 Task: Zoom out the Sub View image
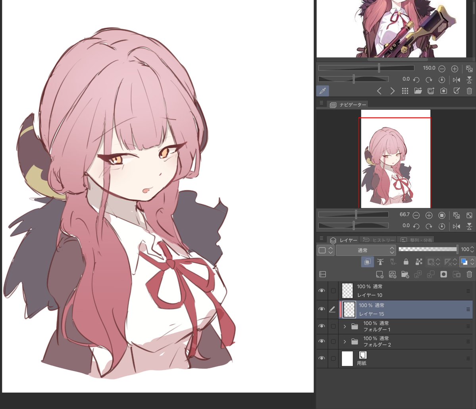pos(442,69)
